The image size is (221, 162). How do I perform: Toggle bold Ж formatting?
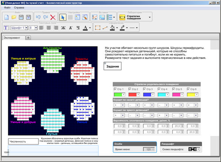(x=63, y=28)
